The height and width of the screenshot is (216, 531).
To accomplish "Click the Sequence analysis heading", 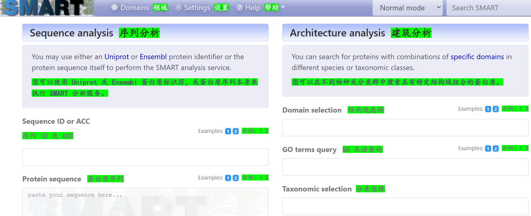I will coord(71,33).
